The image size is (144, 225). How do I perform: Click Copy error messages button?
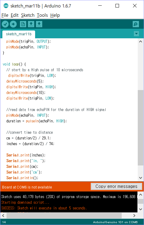[116, 186]
